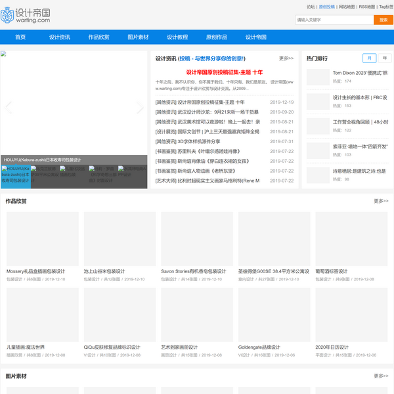This screenshot has height=394, width=394.
Task: Open the RSS地图 link at top
Action: 366,7
